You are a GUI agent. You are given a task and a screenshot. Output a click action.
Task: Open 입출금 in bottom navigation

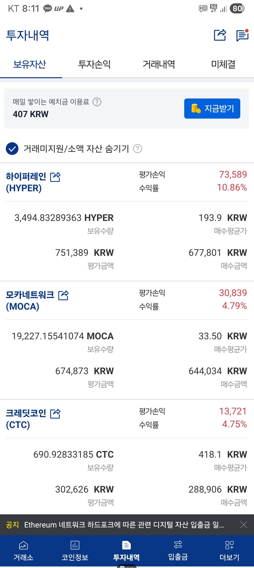(x=178, y=551)
